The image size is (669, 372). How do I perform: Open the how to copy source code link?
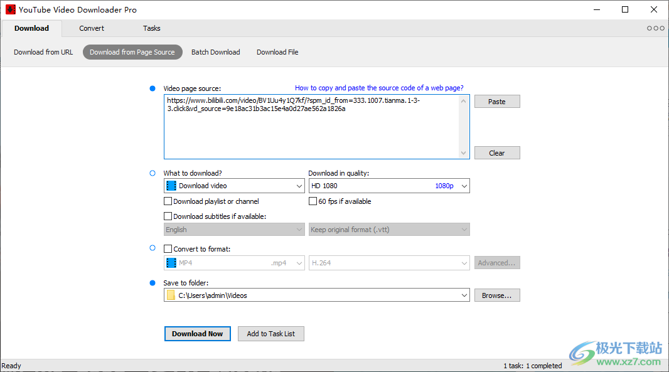(379, 88)
